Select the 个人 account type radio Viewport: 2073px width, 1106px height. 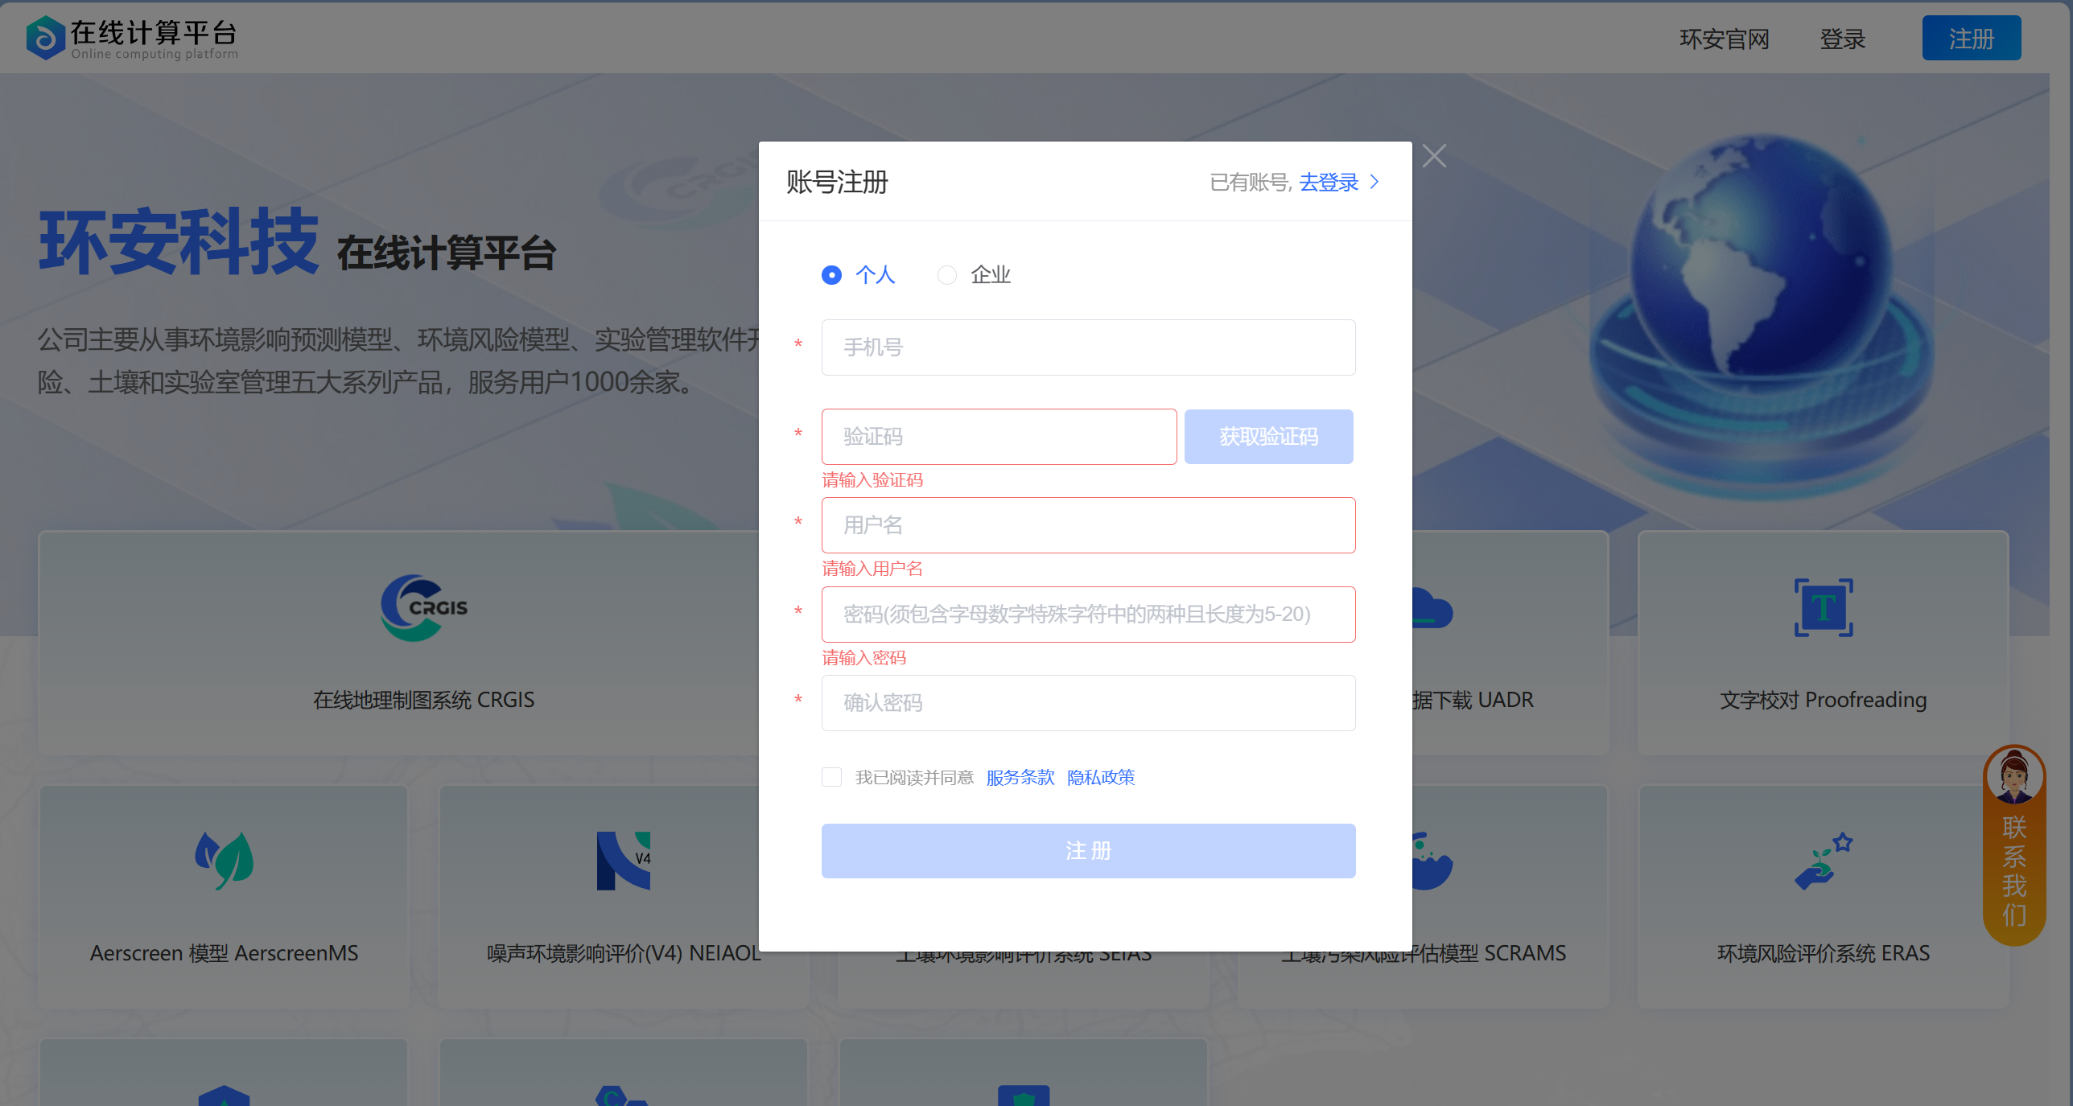point(831,275)
